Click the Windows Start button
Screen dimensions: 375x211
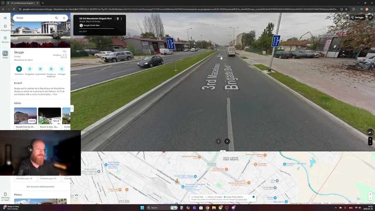point(142,207)
